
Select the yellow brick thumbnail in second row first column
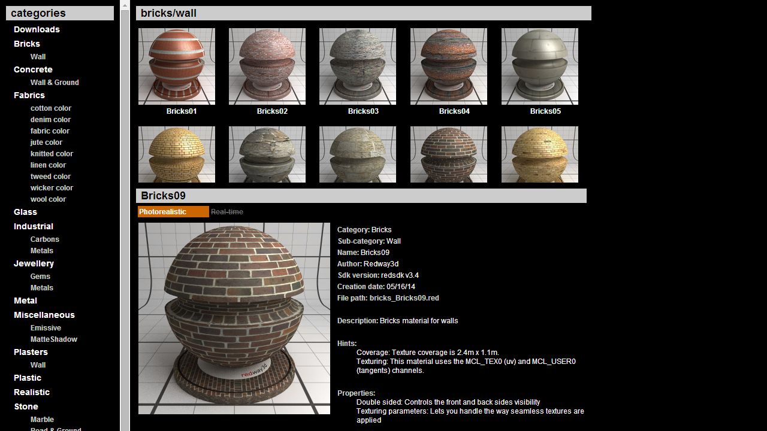[177, 154]
